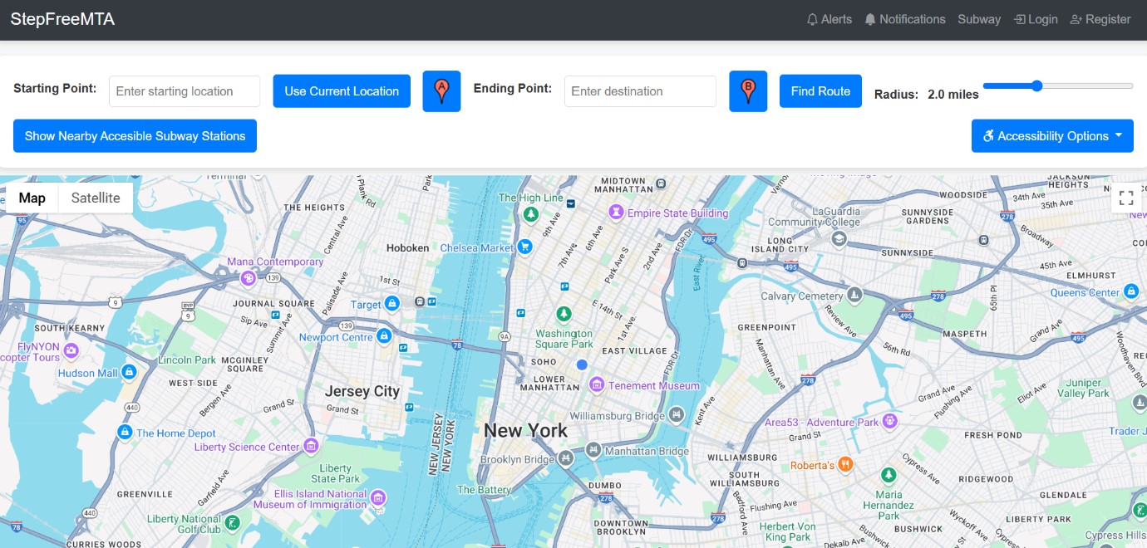Click the EAST VILLAGE map label
The width and height of the screenshot is (1147, 548).
[635, 351]
